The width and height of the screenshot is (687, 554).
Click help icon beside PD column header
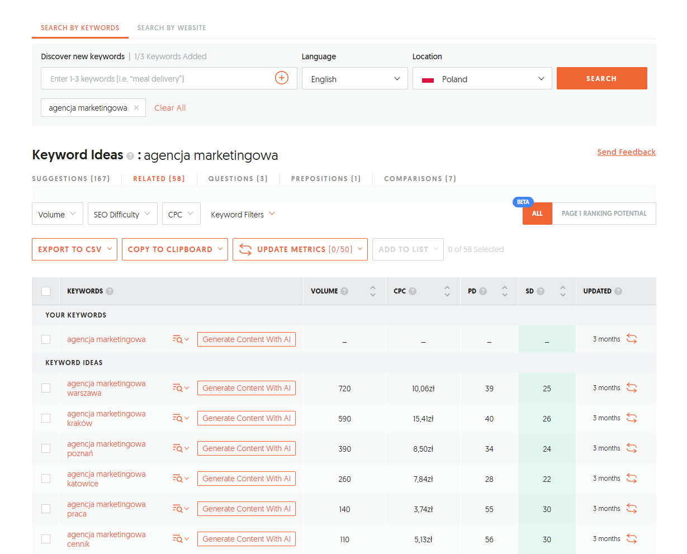coord(483,291)
